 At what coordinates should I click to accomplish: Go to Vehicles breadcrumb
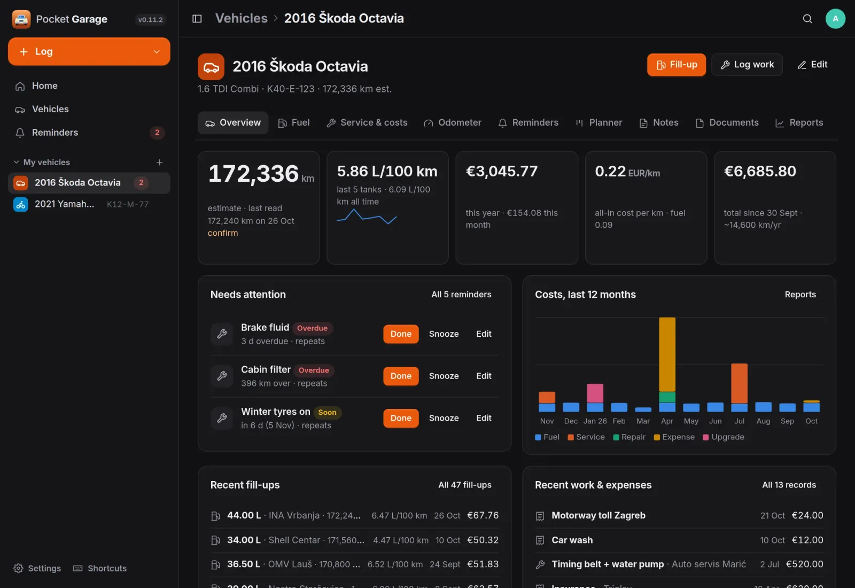[x=241, y=18]
